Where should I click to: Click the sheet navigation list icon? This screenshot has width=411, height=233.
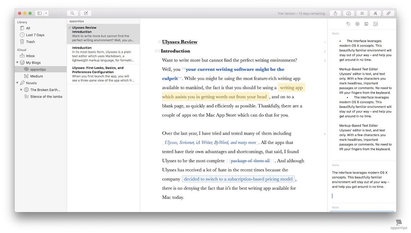pyautogui.click(x=362, y=13)
